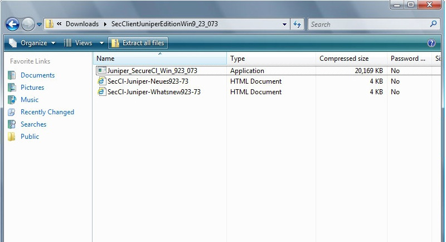Click HTML Document type of Neues923-73 row

pos(256,81)
